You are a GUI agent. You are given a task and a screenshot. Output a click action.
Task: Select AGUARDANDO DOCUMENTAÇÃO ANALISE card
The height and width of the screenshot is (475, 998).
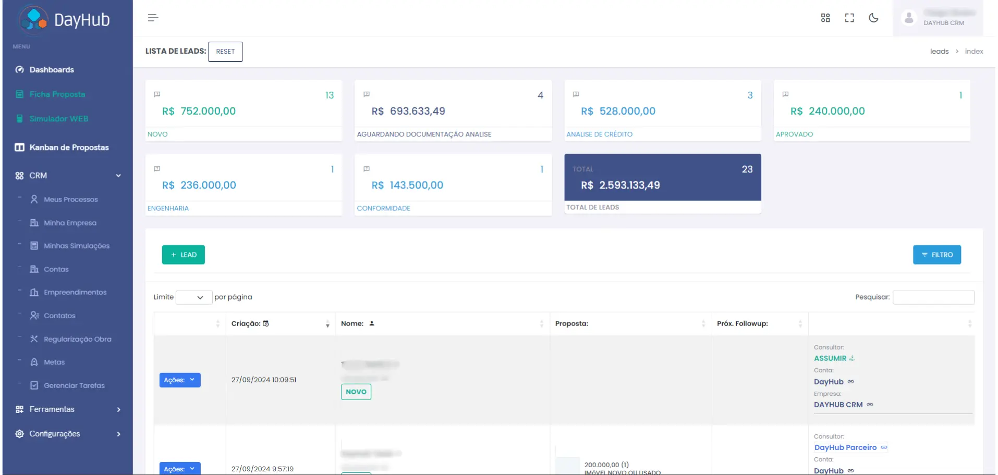tap(453, 110)
